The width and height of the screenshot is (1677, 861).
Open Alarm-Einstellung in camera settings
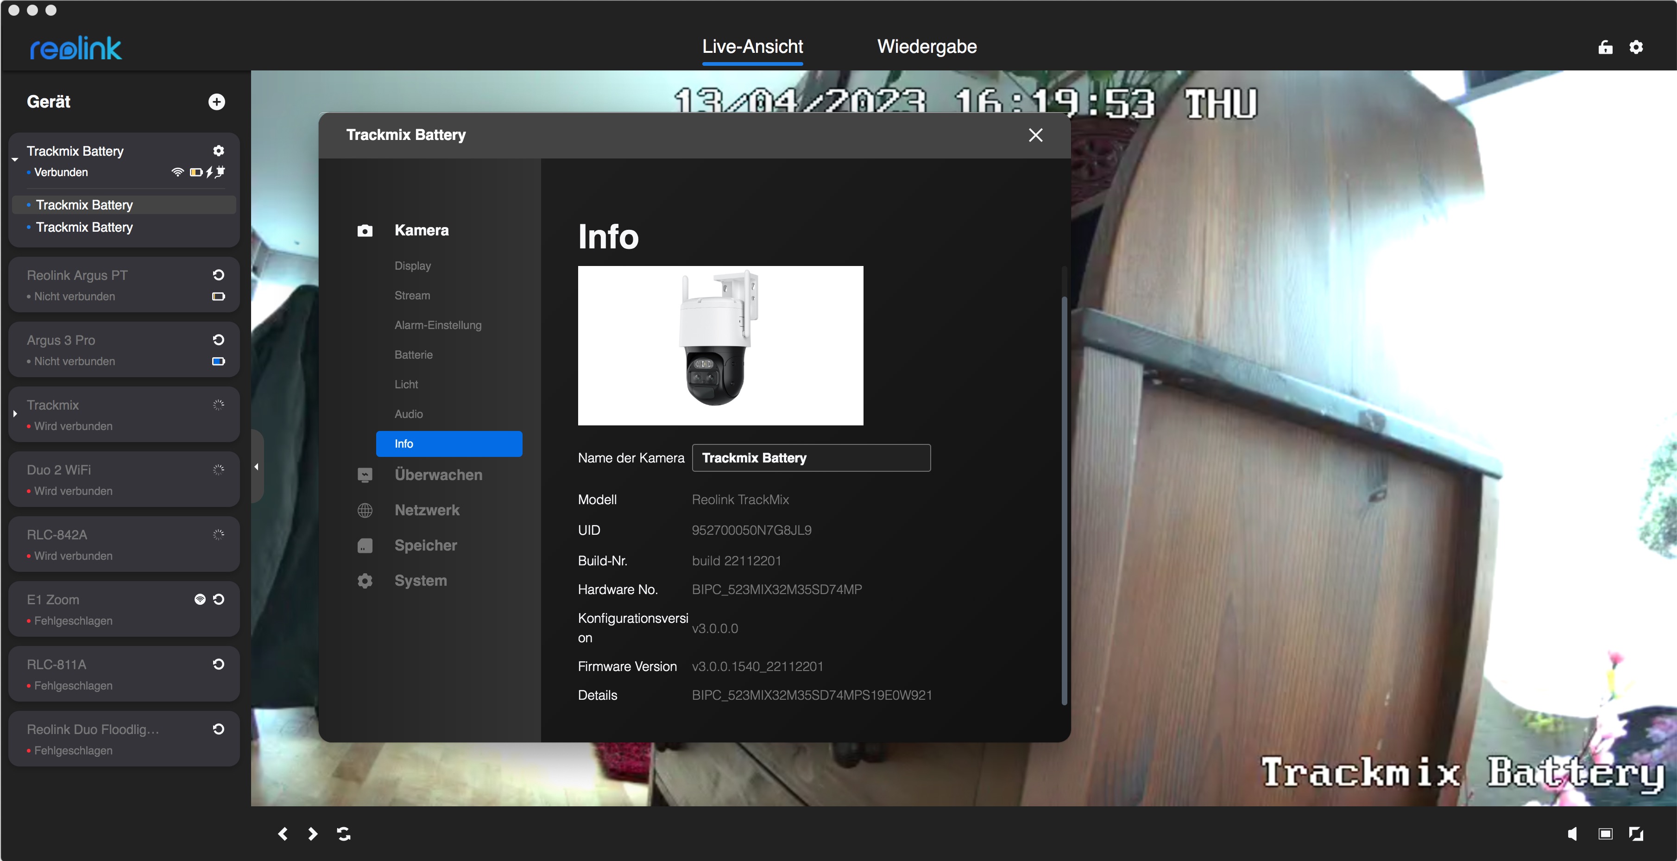coord(437,325)
